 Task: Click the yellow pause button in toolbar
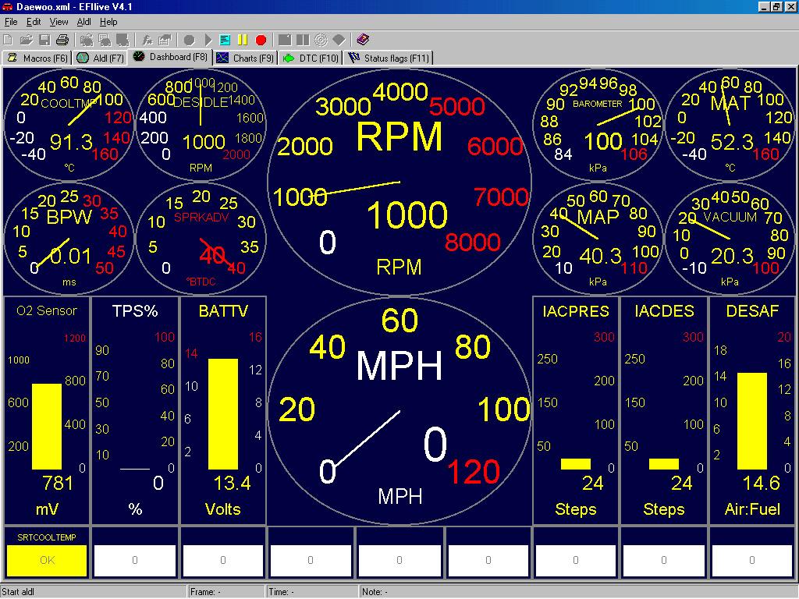[243, 40]
